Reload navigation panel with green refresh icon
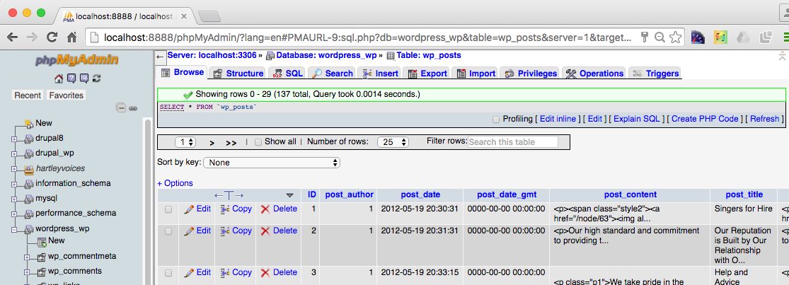The image size is (789, 285). pyautogui.click(x=97, y=78)
